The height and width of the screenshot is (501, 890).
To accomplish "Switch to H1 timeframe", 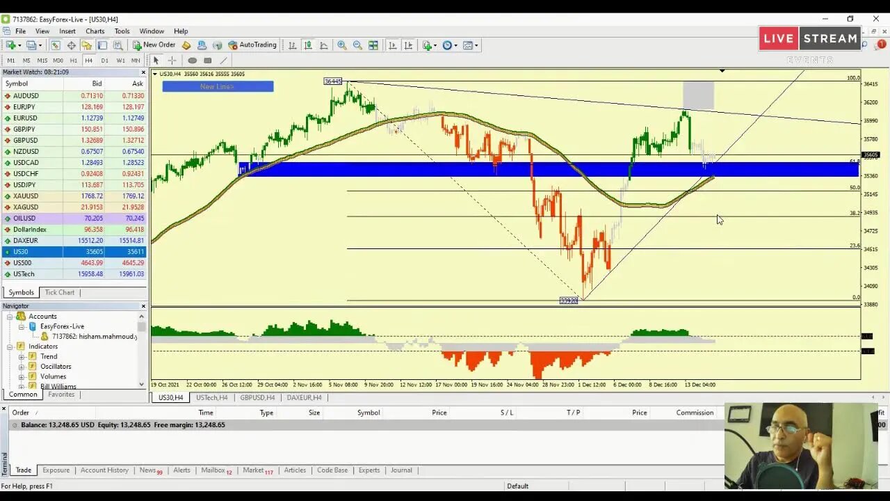I will [73, 61].
